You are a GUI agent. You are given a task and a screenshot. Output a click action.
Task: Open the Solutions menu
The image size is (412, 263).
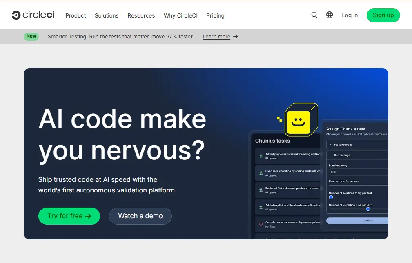tap(107, 15)
